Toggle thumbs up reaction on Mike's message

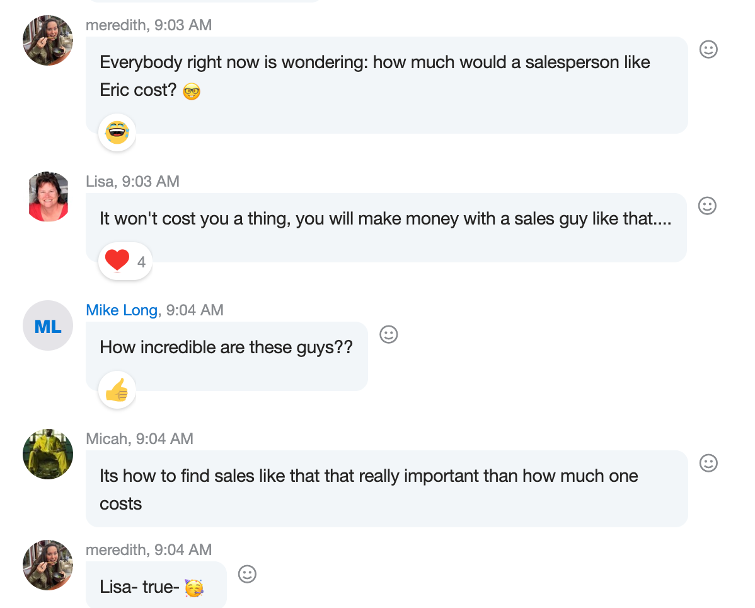117,390
